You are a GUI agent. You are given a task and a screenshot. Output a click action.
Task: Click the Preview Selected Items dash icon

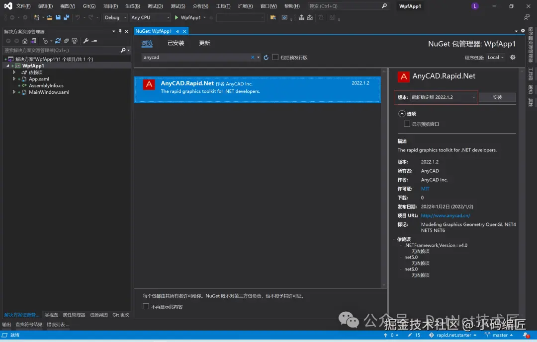click(x=94, y=41)
